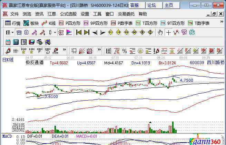Click the MACD indicator label
This screenshot has width=226, height=145.
click(7, 136)
